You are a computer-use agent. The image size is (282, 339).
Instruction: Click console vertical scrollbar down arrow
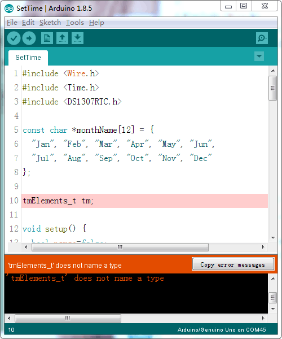pyautogui.click(x=273, y=308)
